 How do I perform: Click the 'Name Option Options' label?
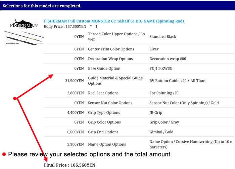107,144
